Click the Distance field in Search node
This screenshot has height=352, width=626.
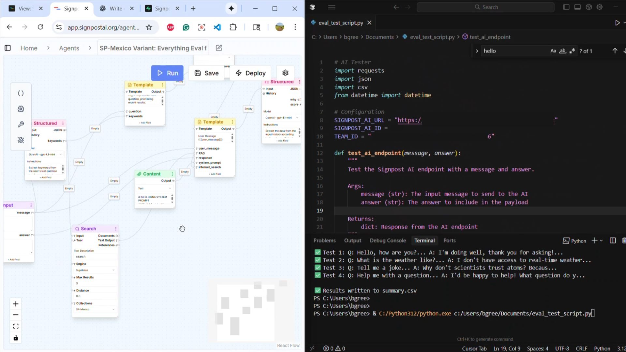click(x=95, y=296)
